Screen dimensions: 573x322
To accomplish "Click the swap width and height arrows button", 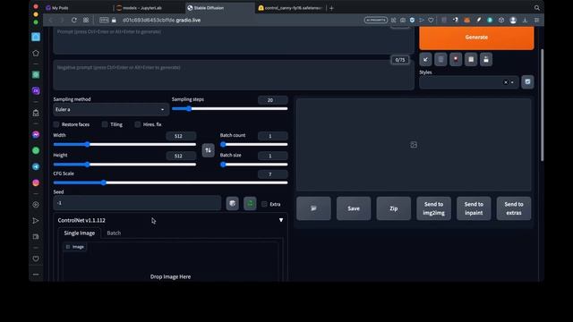I will pos(208,150).
